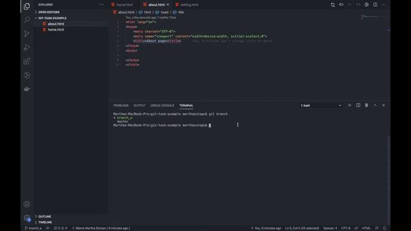The image size is (411, 231).
Task: Open the Docker whale icon view
Action: pyautogui.click(x=27, y=89)
